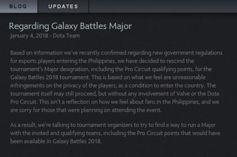This screenshot has width=237, height=157.
Task: Click the line starting 'tournament's Major designation'
Action: (x=111, y=69)
